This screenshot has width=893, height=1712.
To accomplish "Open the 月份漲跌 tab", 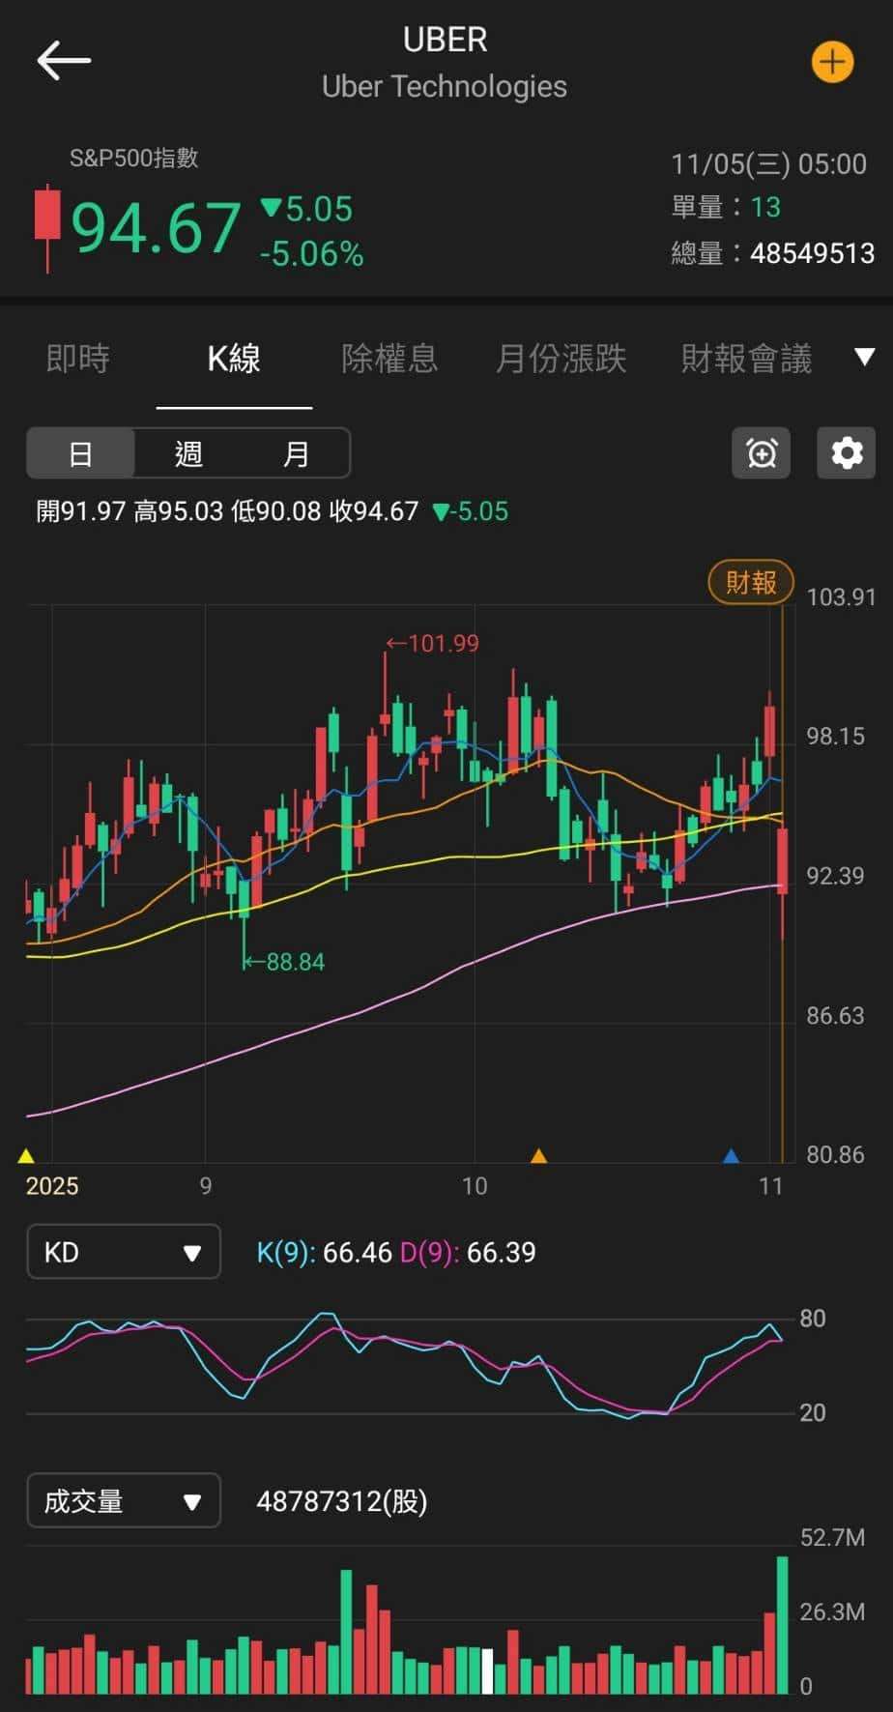I will click(561, 359).
